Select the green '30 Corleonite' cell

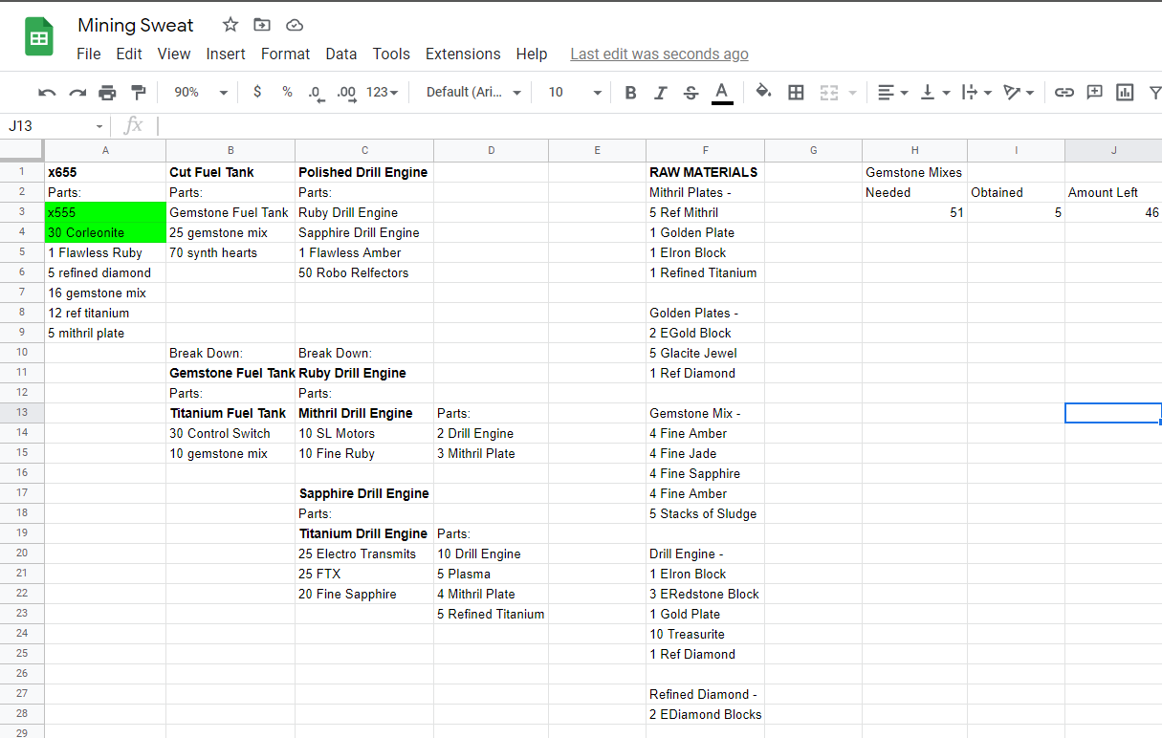coord(105,232)
